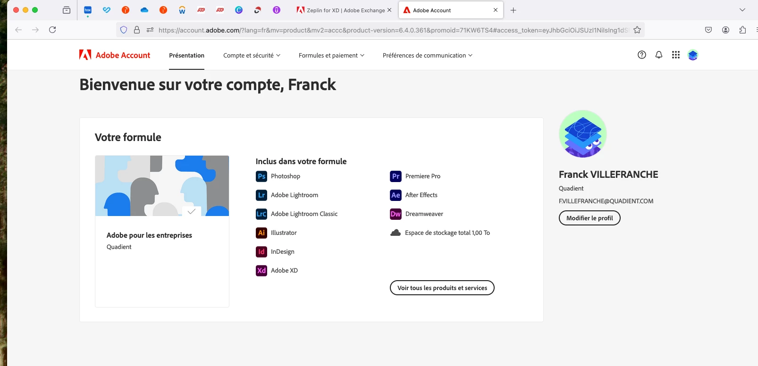
Task: Click the cloud storage icon
Action: coord(396,233)
